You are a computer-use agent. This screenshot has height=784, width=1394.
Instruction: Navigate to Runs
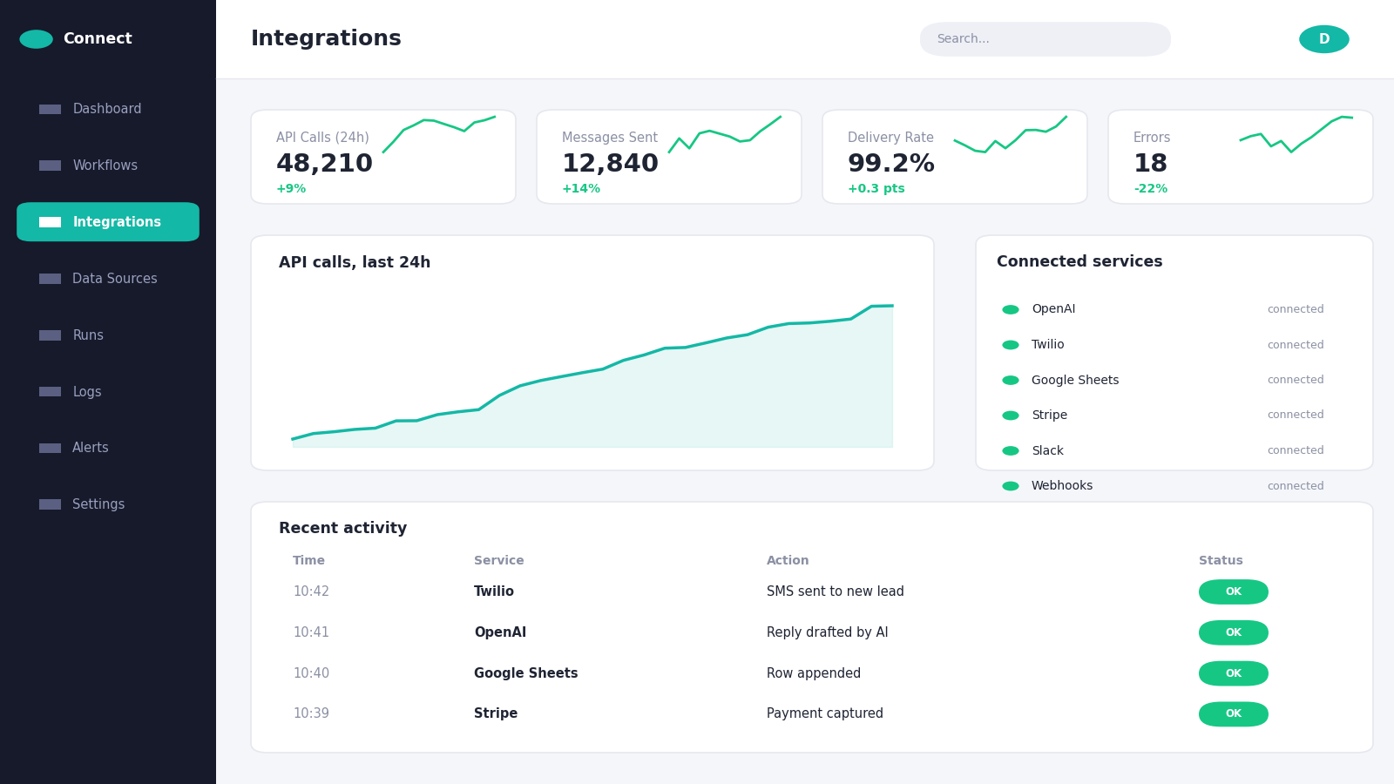tap(108, 335)
